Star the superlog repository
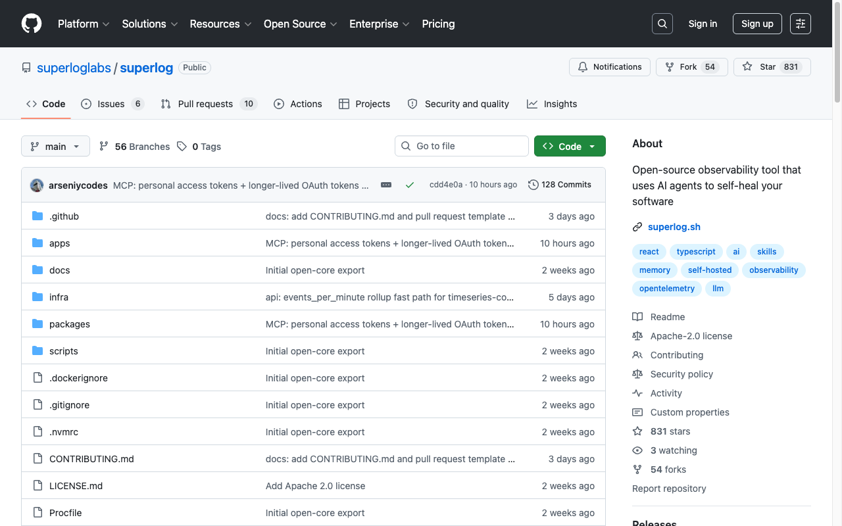 click(x=772, y=67)
